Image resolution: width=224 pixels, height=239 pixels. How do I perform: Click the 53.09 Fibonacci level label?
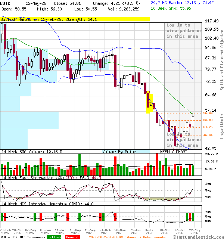(x=208, y=120)
